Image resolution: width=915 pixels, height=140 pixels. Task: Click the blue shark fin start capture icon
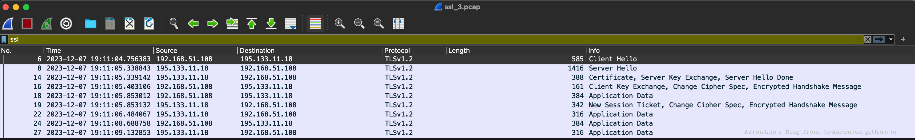(x=8, y=24)
